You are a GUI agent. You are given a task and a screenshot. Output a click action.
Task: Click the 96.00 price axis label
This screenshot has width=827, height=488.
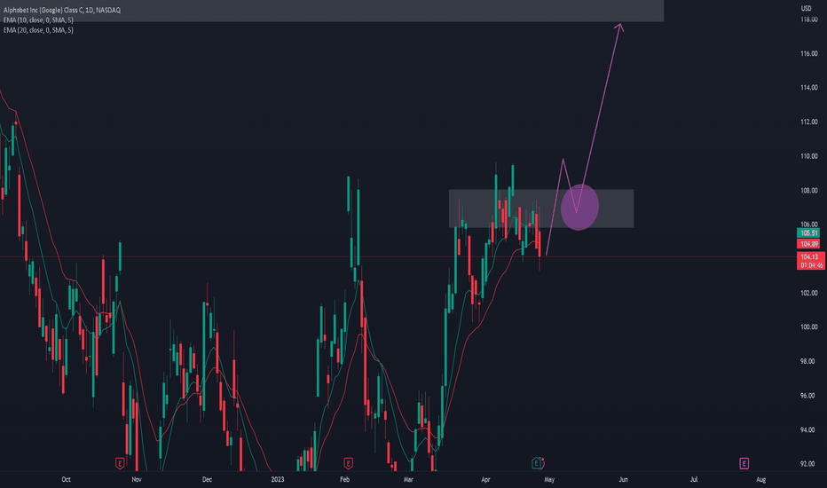coord(809,396)
